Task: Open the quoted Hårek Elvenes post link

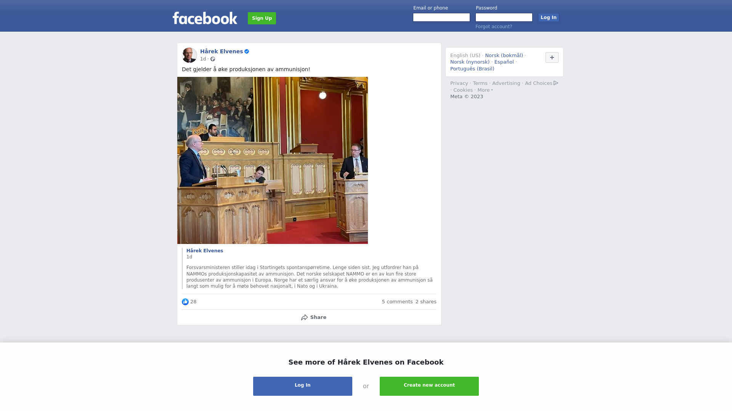Action: tap(205, 251)
